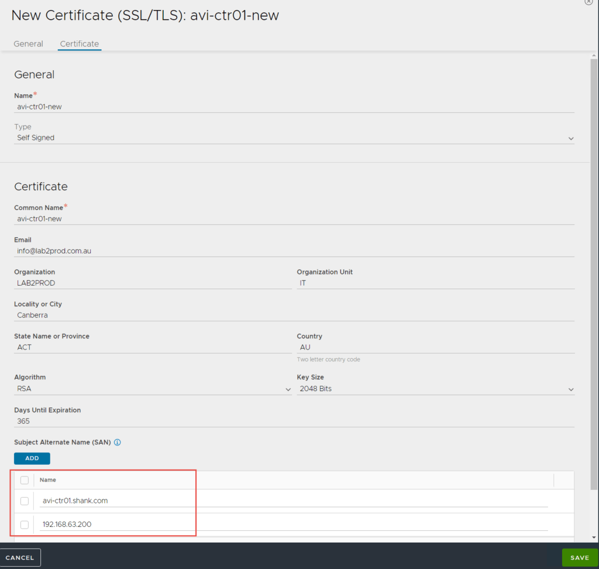599x569 pixels.
Task: Click the SAN entry avi-ctr01.shank.com field
Action: [x=294, y=501]
